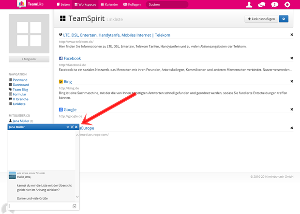Click the chat scrollbar down arrow
300x214 pixels.
[x=77, y=197]
